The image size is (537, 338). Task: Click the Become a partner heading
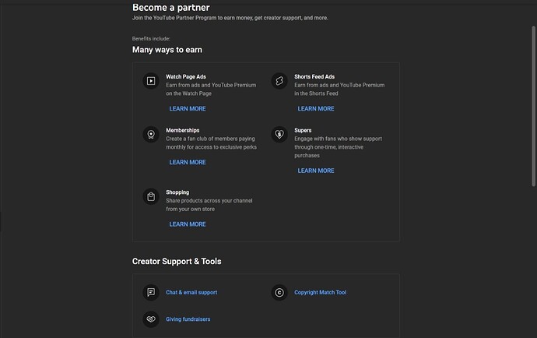pos(171,7)
